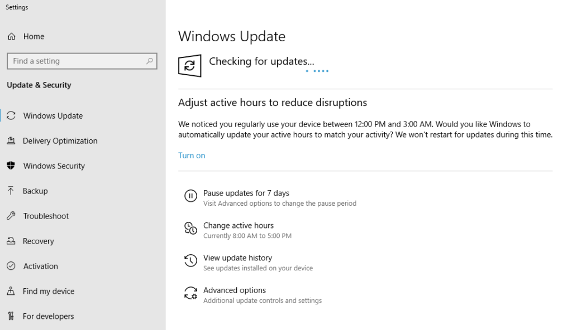Open Advanced options update controls
572x330 pixels.
235,290
